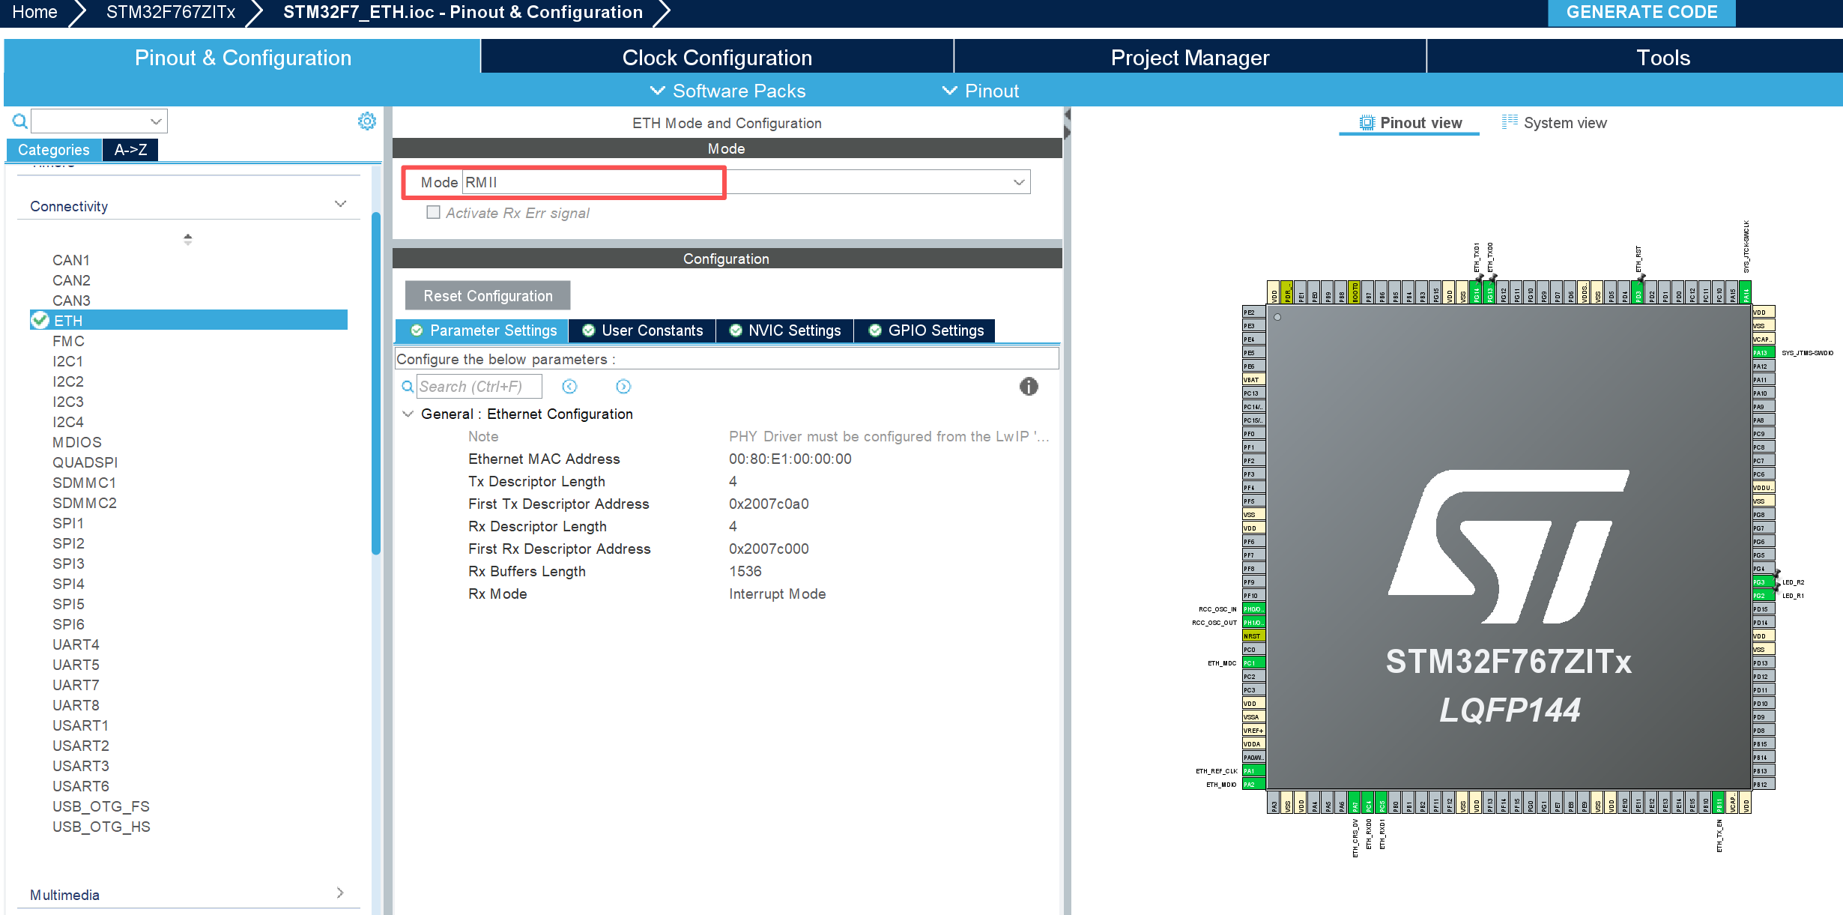Go to previous search result arrow
1843x915 pixels.
tap(569, 387)
